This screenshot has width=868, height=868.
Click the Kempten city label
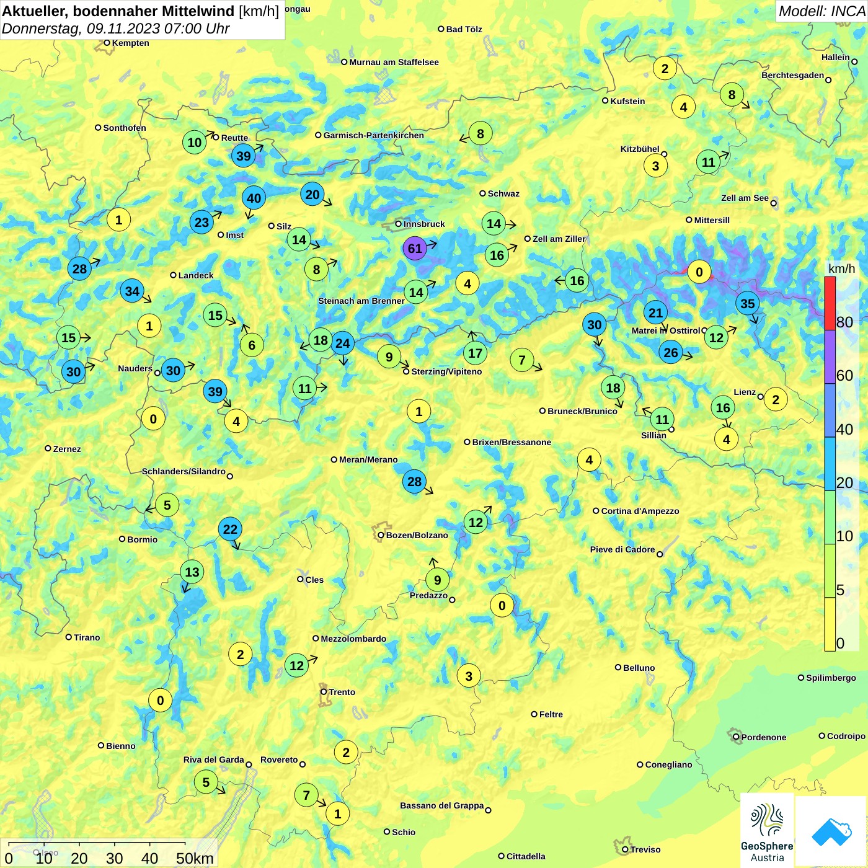point(130,43)
